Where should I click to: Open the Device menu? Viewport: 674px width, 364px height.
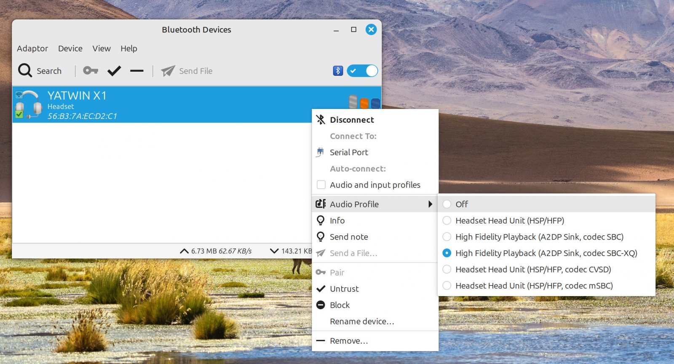coord(70,49)
